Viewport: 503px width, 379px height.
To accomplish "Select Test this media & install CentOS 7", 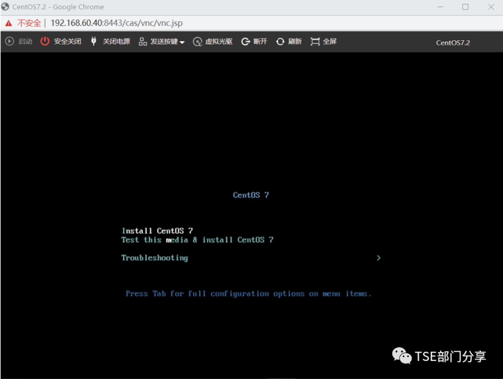I will 197,240.
